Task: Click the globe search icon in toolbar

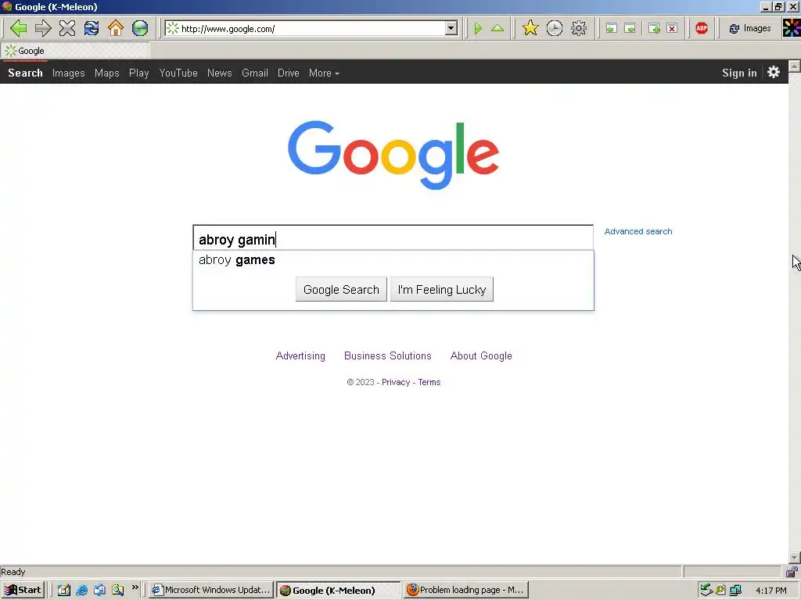Action: (140, 28)
